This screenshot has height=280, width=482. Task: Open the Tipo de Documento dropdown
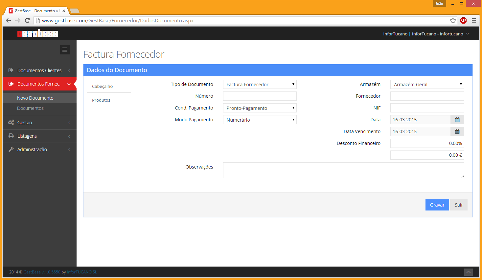[x=260, y=84]
